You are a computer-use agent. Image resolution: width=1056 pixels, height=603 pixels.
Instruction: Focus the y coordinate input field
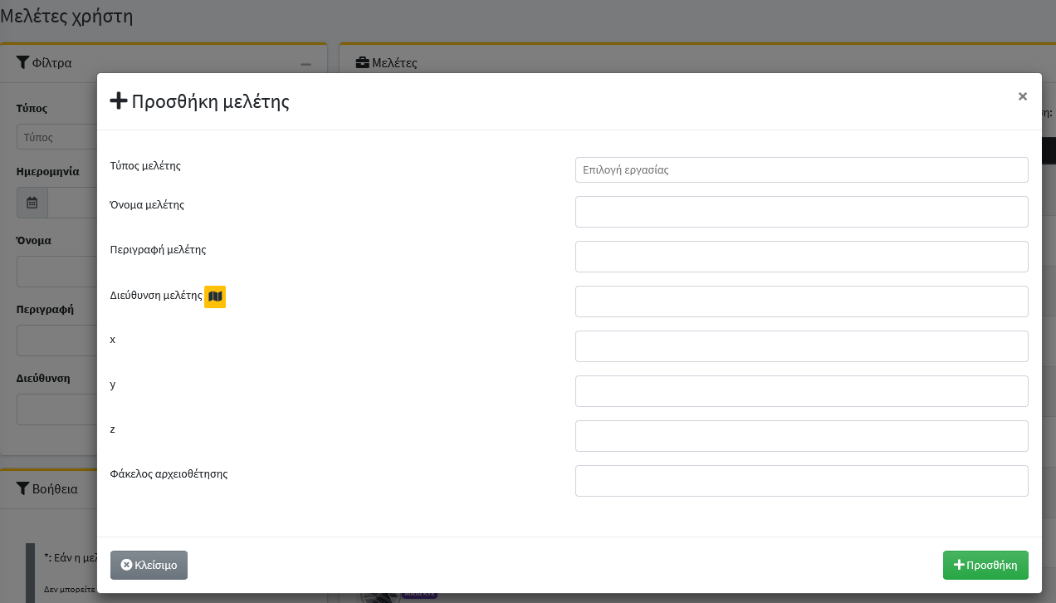coord(801,391)
